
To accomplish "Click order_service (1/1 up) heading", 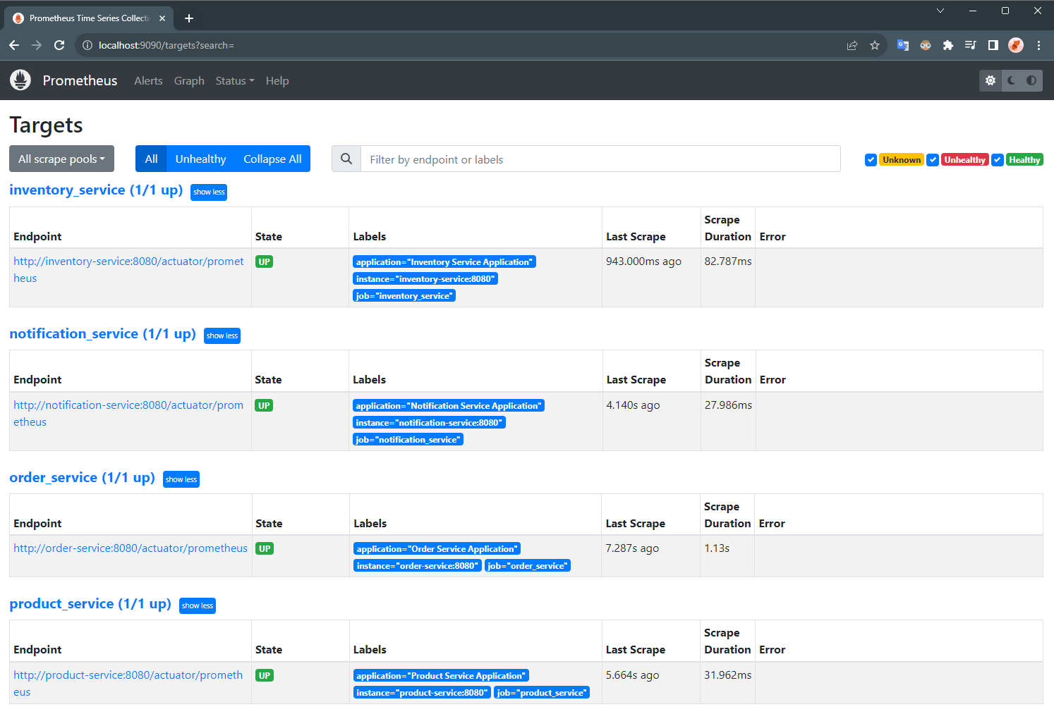I will coord(82,478).
